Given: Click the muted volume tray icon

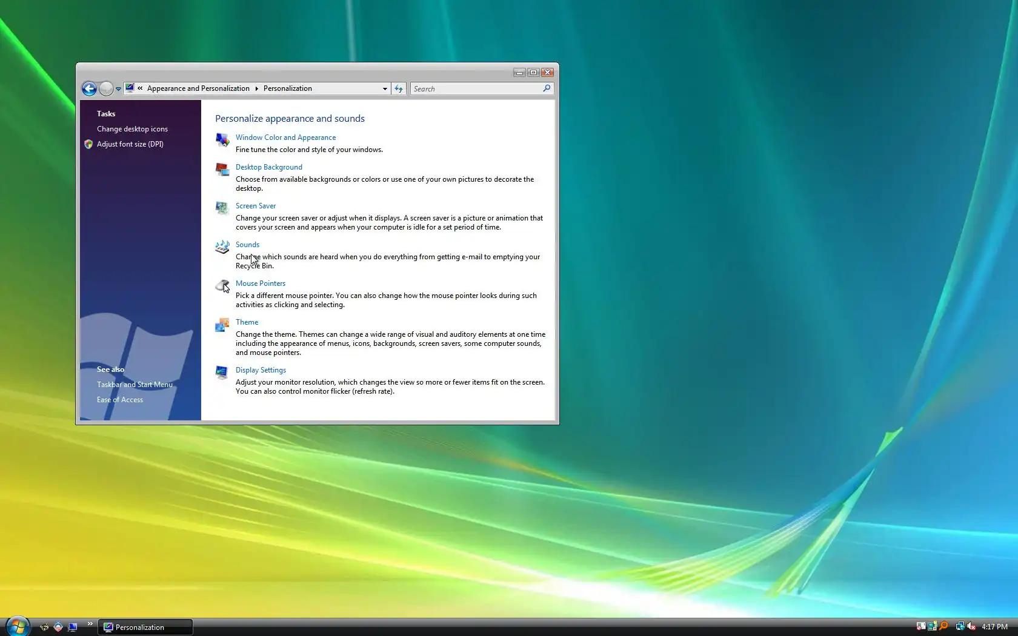Looking at the screenshot, I should click(x=971, y=626).
